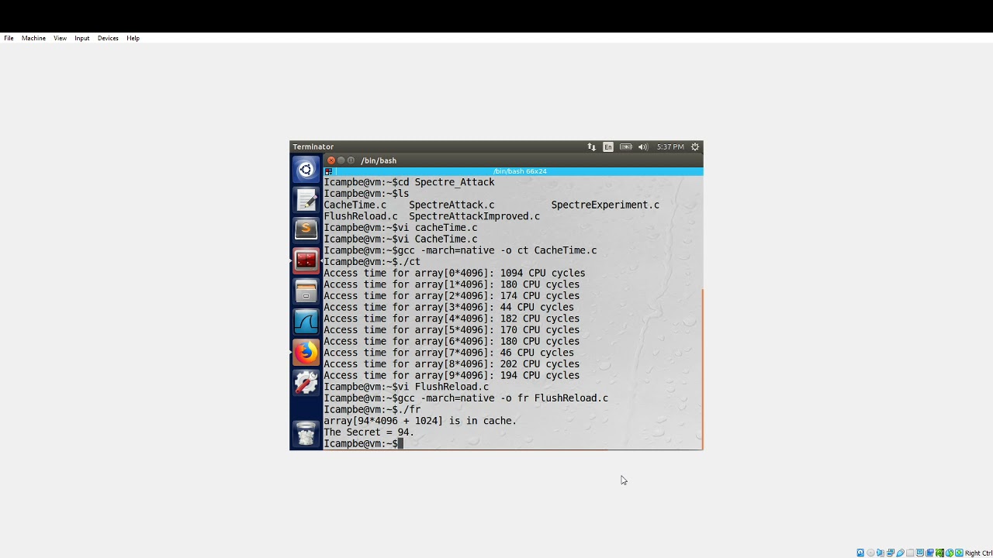Open the VirtualBox Devices menu
This screenshot has width=993, height=558.
point(108,38)
